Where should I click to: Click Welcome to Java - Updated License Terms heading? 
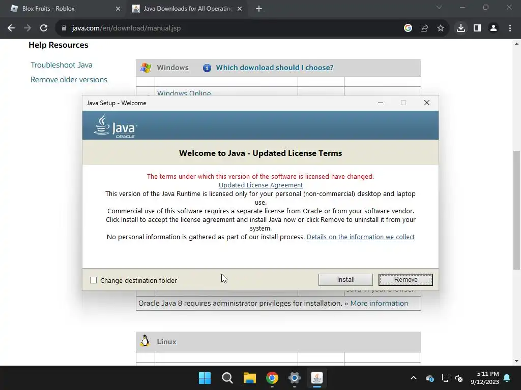260,153
